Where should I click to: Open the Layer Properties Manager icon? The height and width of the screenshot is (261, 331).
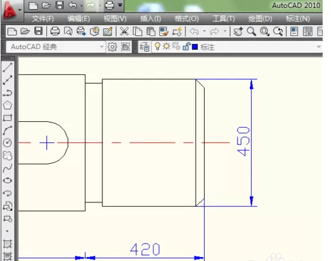click(x=144, y=46)
